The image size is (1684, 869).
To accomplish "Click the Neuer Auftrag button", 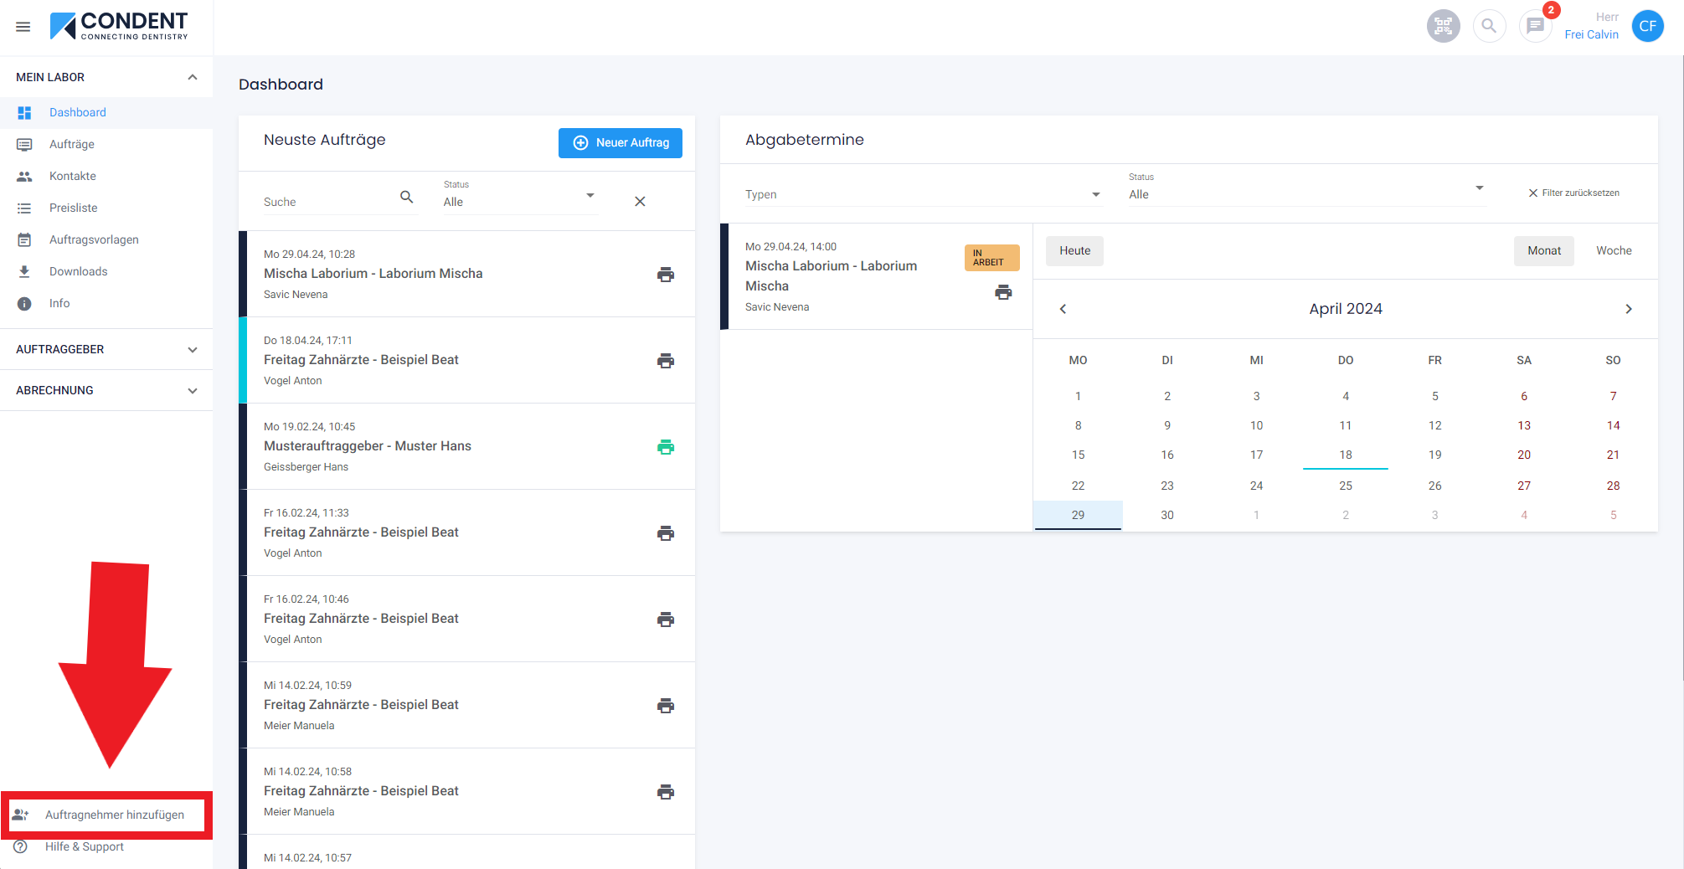I will 621,143.
